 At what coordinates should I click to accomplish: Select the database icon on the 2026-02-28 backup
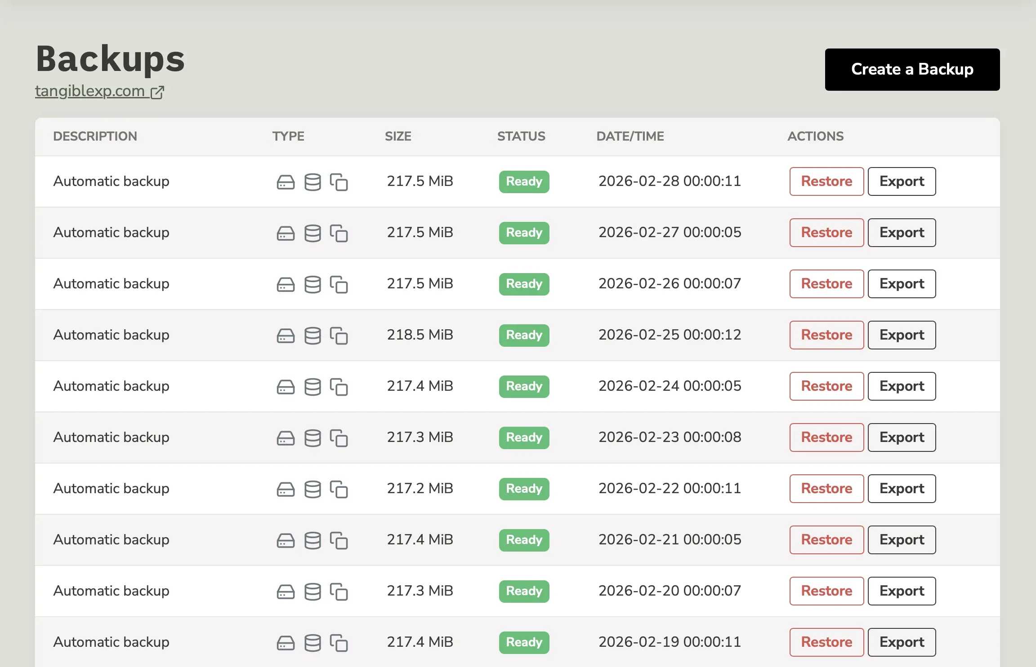click(313, 181)
